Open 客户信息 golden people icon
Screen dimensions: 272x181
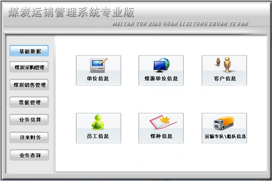click(x=224, y=65)
